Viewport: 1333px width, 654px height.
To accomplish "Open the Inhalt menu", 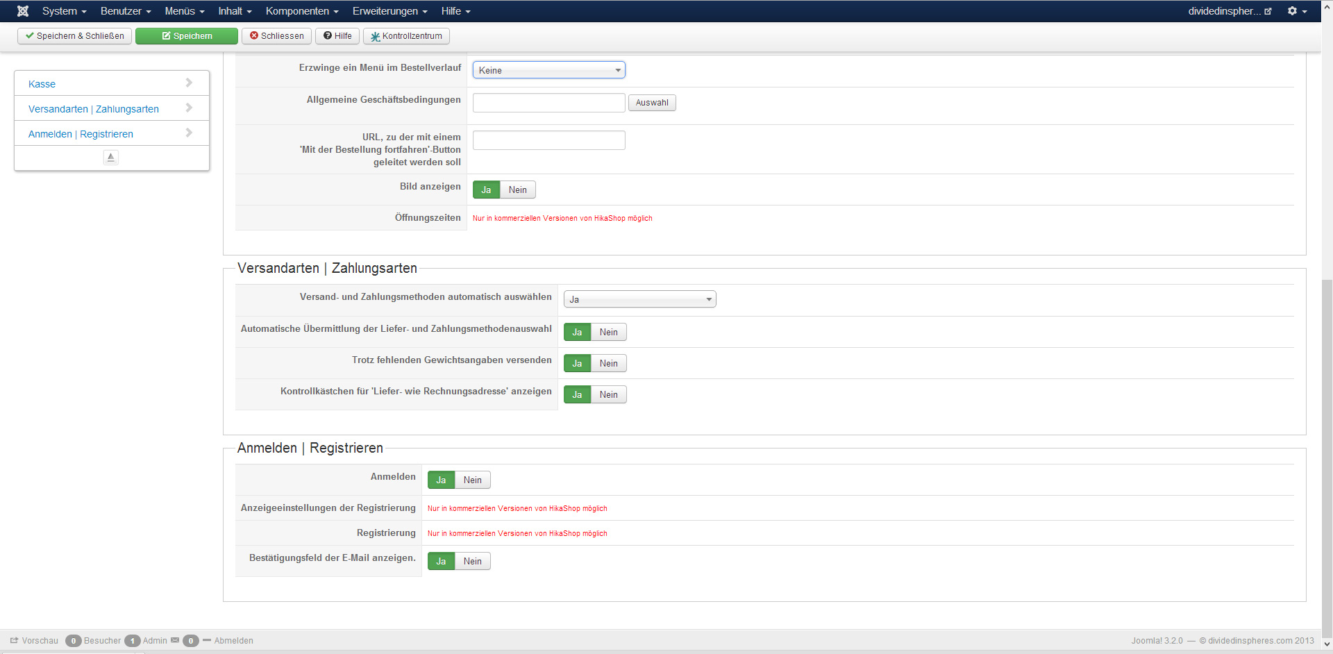I will (235, 11).
